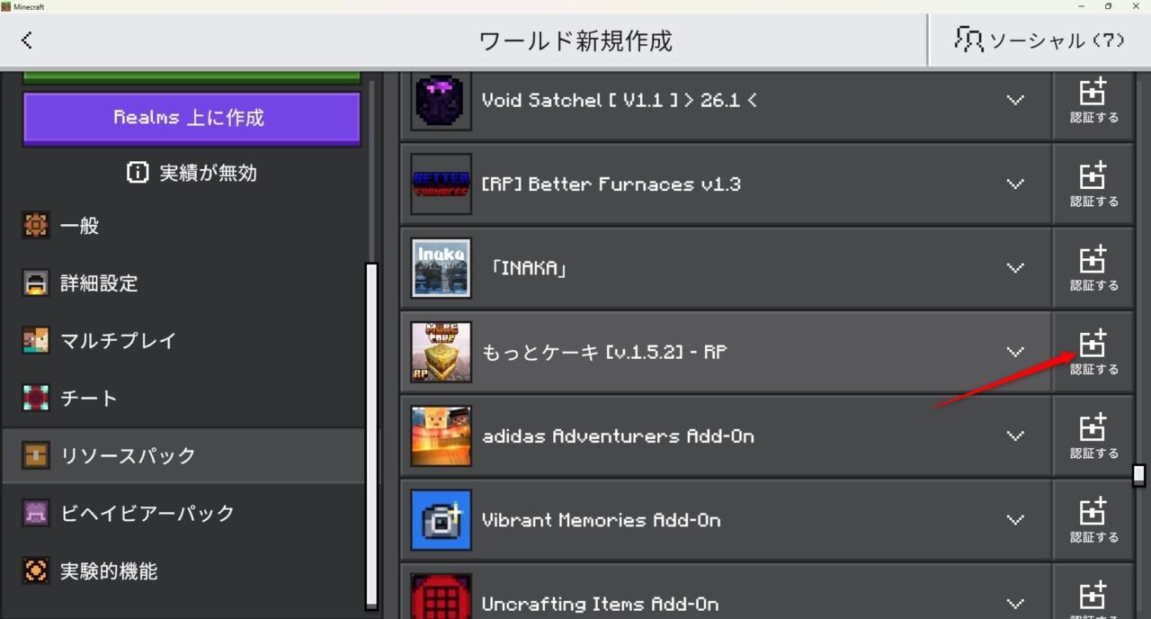
Task: Click the adidas Adventurers pack thumbnail
Action: (x=441, y=435)
